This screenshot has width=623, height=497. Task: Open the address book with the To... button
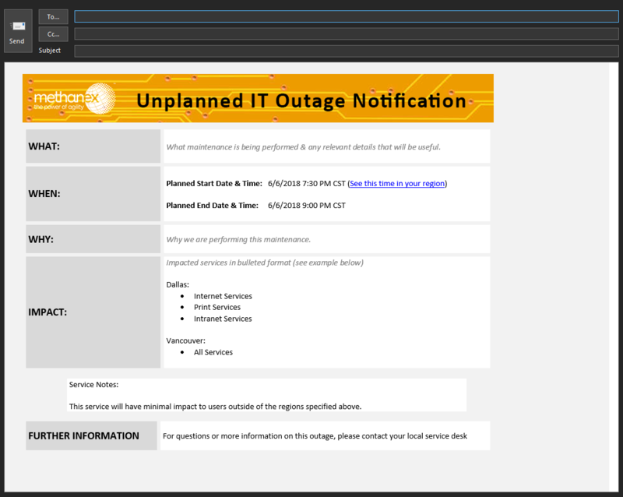tap(52, 16)
